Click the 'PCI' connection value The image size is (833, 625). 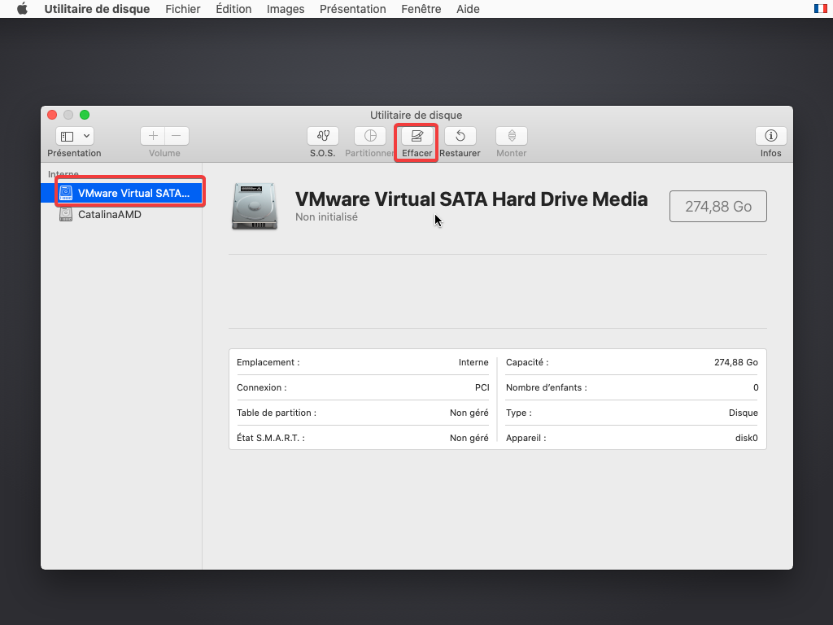coord(482,387)
